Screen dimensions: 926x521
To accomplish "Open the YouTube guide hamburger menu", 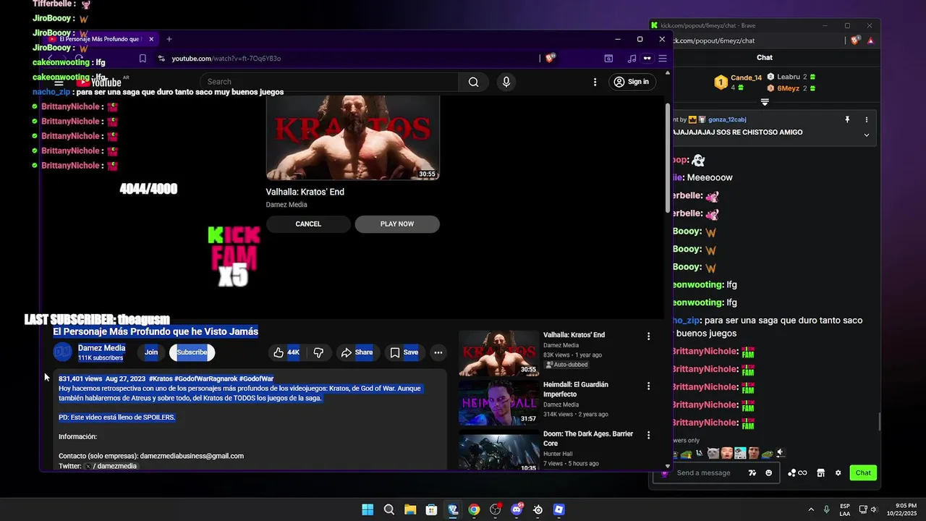I will (59, 82).
